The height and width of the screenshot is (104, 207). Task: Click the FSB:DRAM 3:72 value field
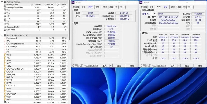point(111,29)
